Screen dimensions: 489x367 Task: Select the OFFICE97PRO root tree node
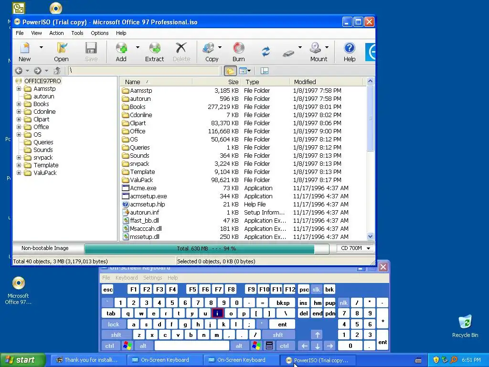[x=43, y=81]
